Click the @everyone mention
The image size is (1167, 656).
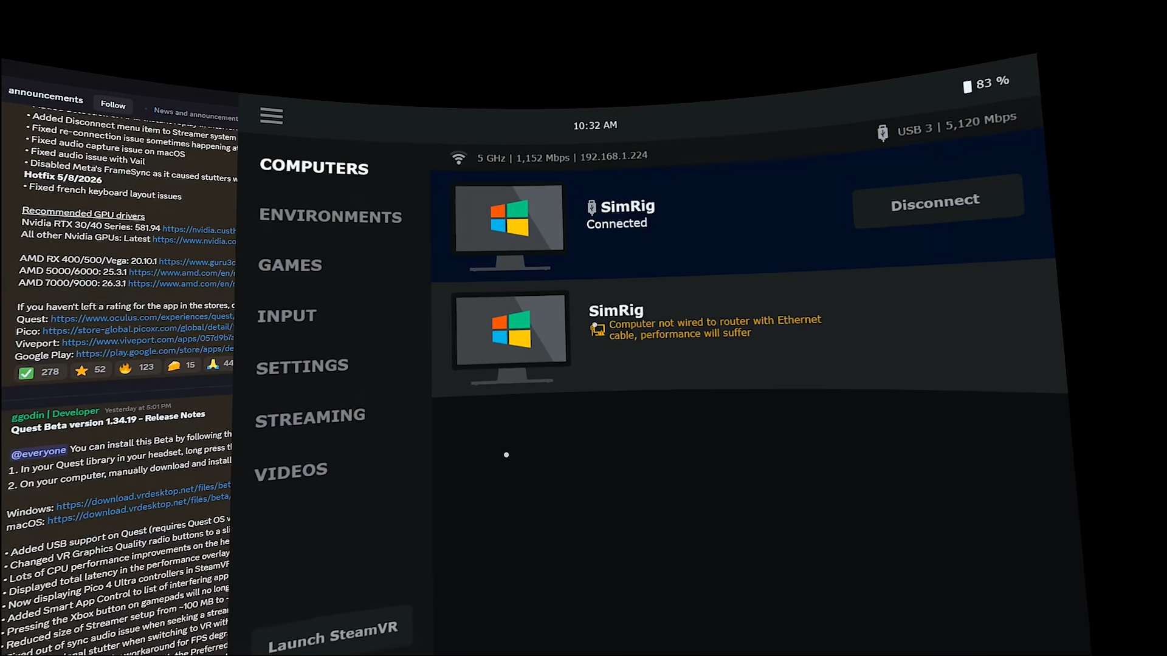coord(38,453)
